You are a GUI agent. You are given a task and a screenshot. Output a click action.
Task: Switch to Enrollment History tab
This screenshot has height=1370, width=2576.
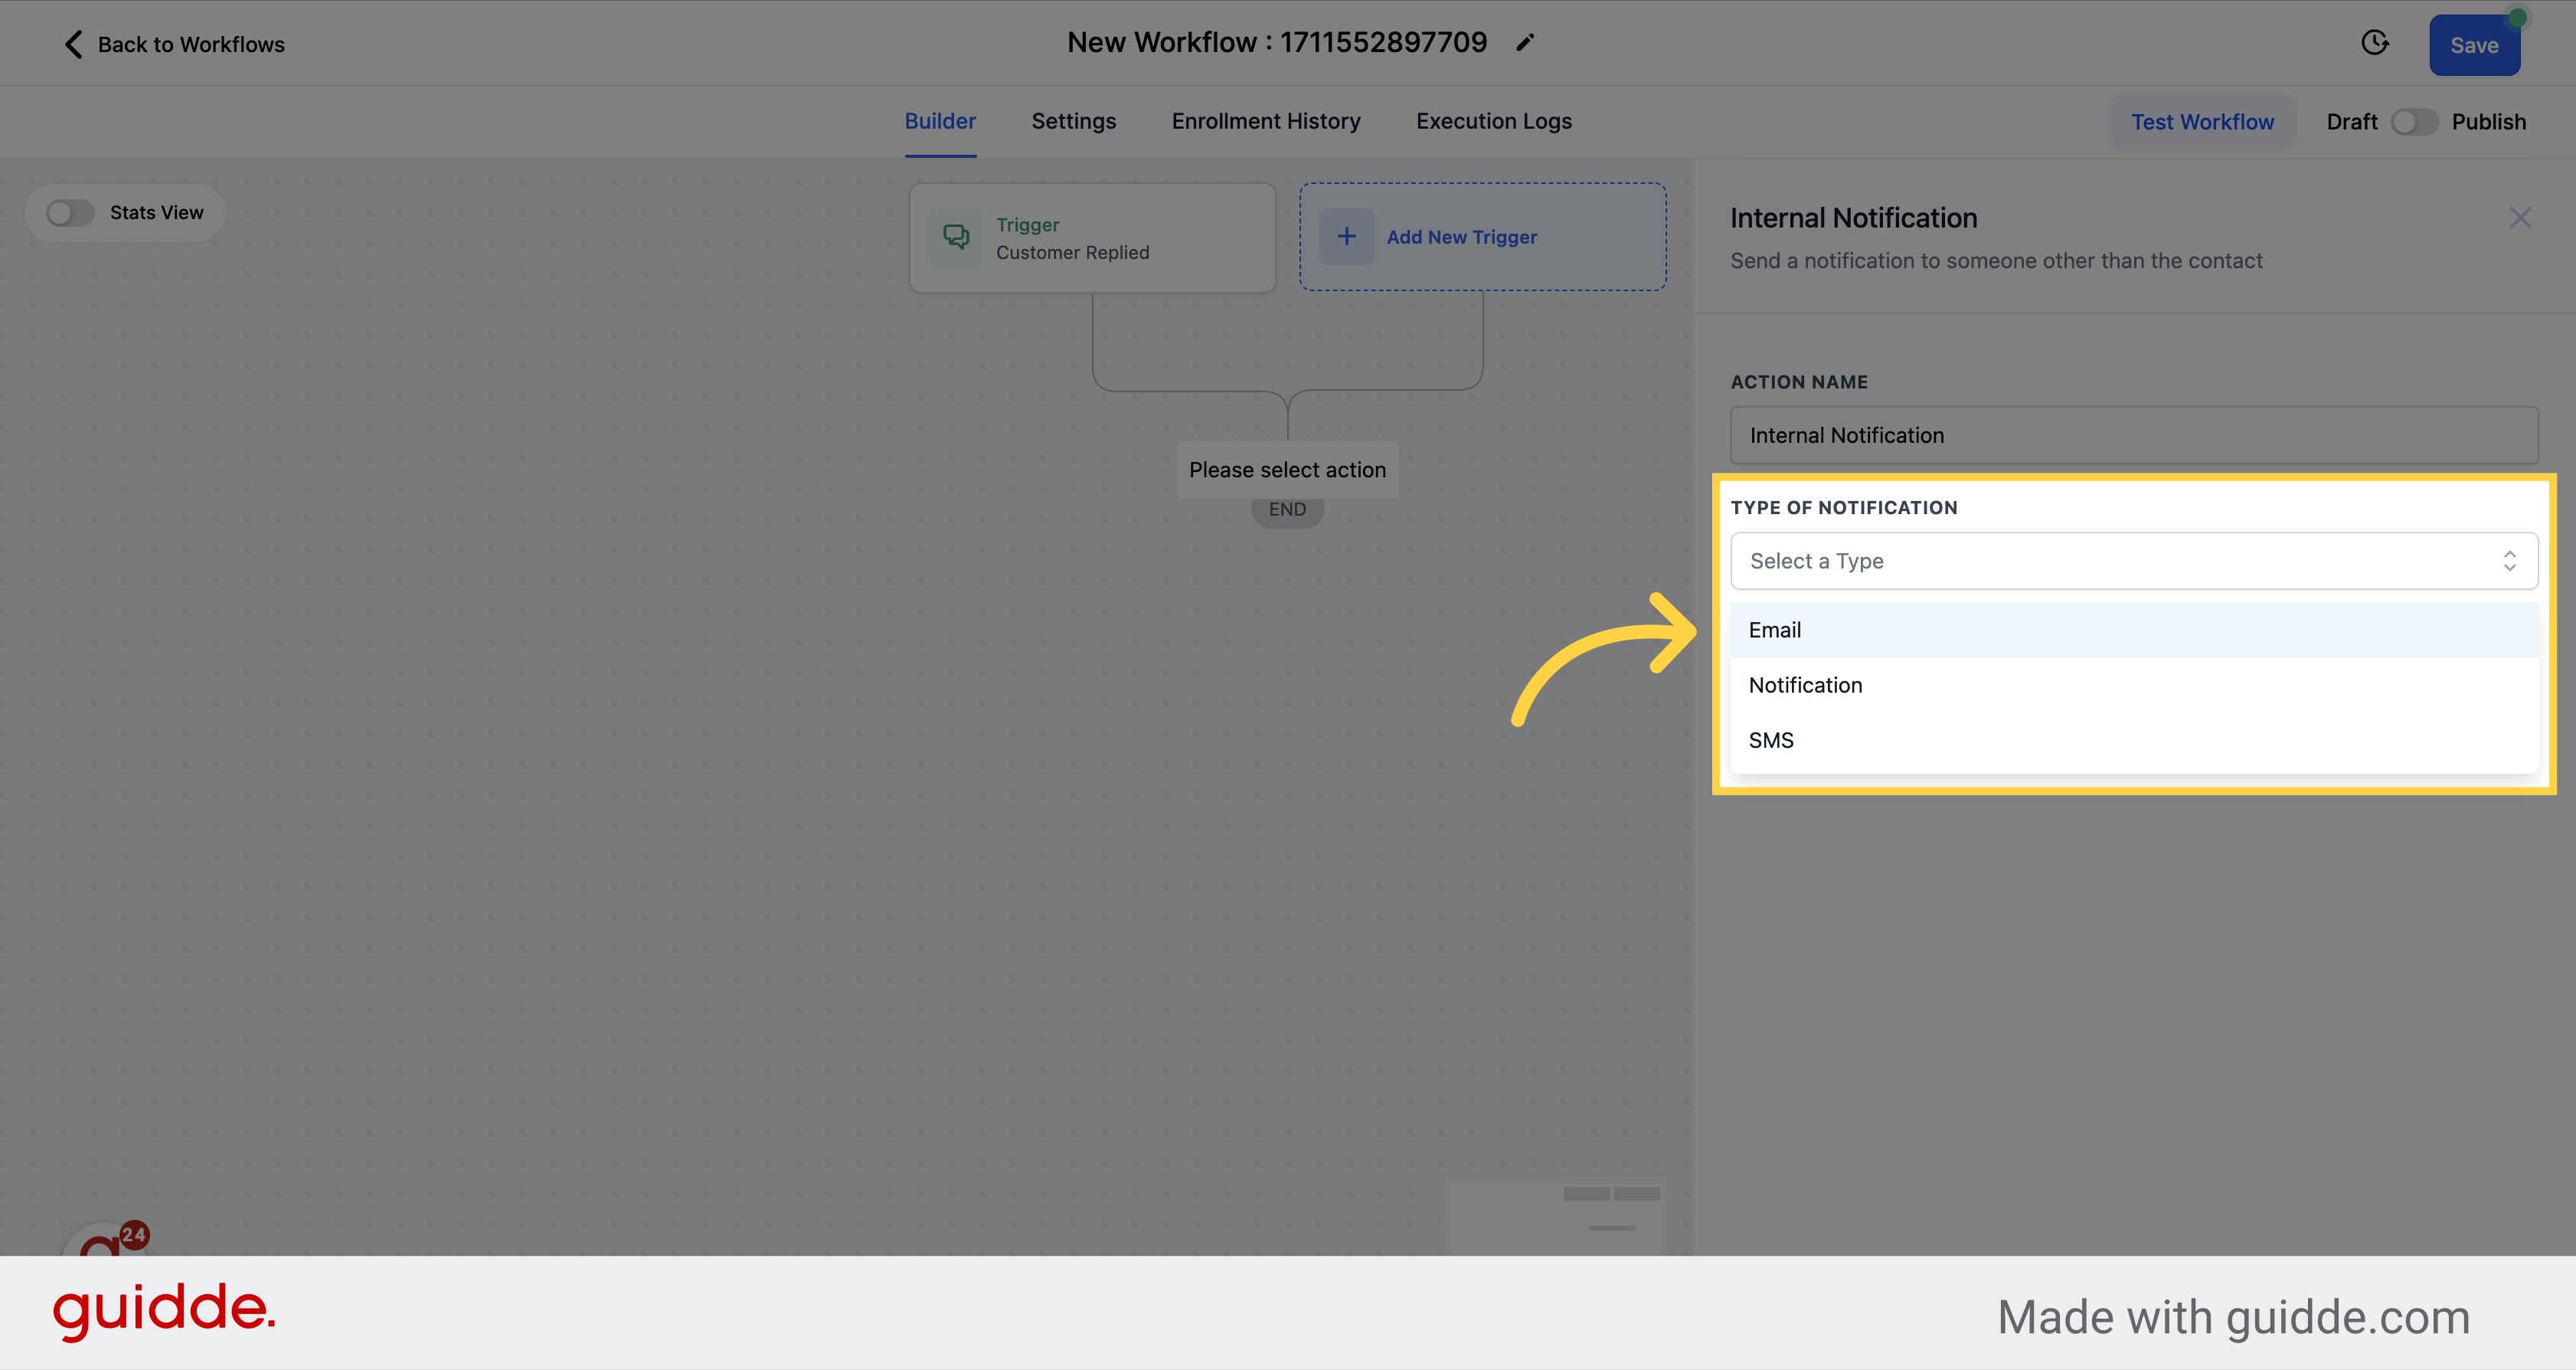(1266, 121)
